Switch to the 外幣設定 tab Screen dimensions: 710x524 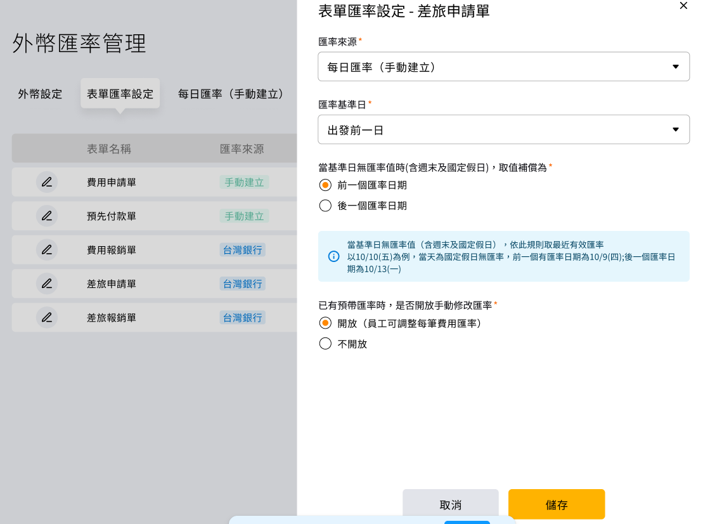(x=40, y=94)
